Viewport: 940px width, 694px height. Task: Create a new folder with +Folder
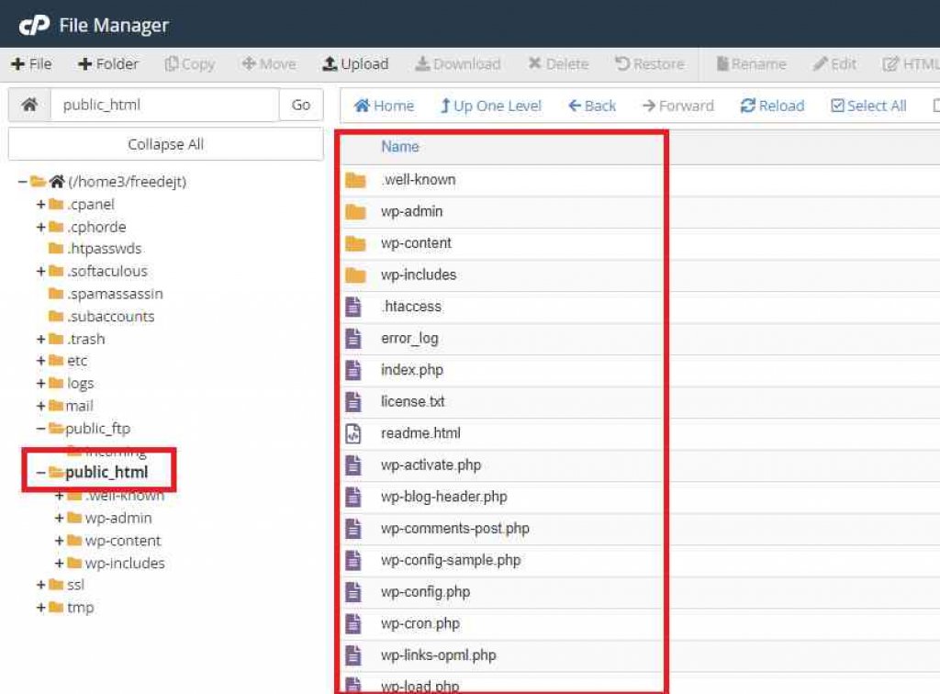(107, 64)
